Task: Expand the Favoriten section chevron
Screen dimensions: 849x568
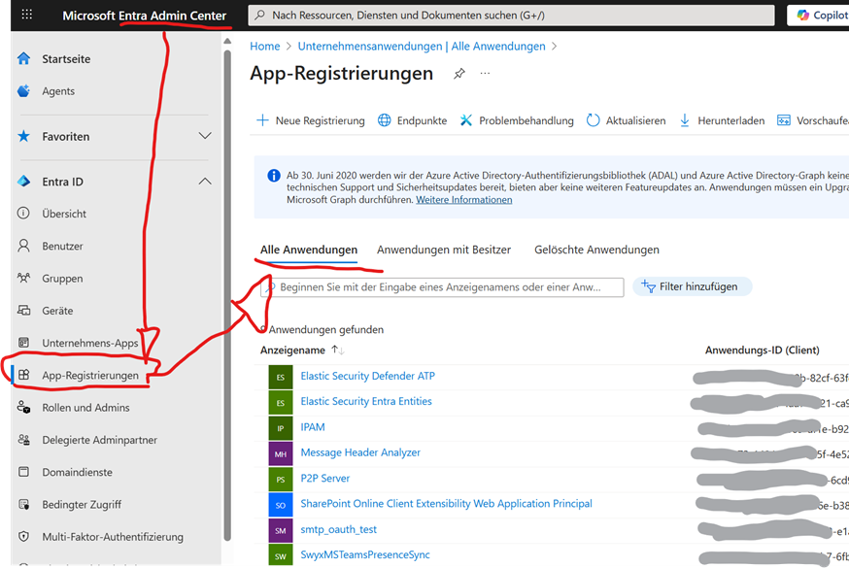Action: (x=205, y=136)
